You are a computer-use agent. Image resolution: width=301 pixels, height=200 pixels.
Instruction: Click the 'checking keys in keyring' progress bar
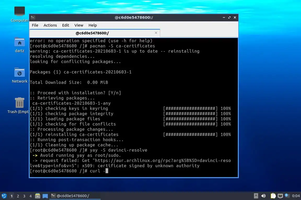[x=190, y=109]
